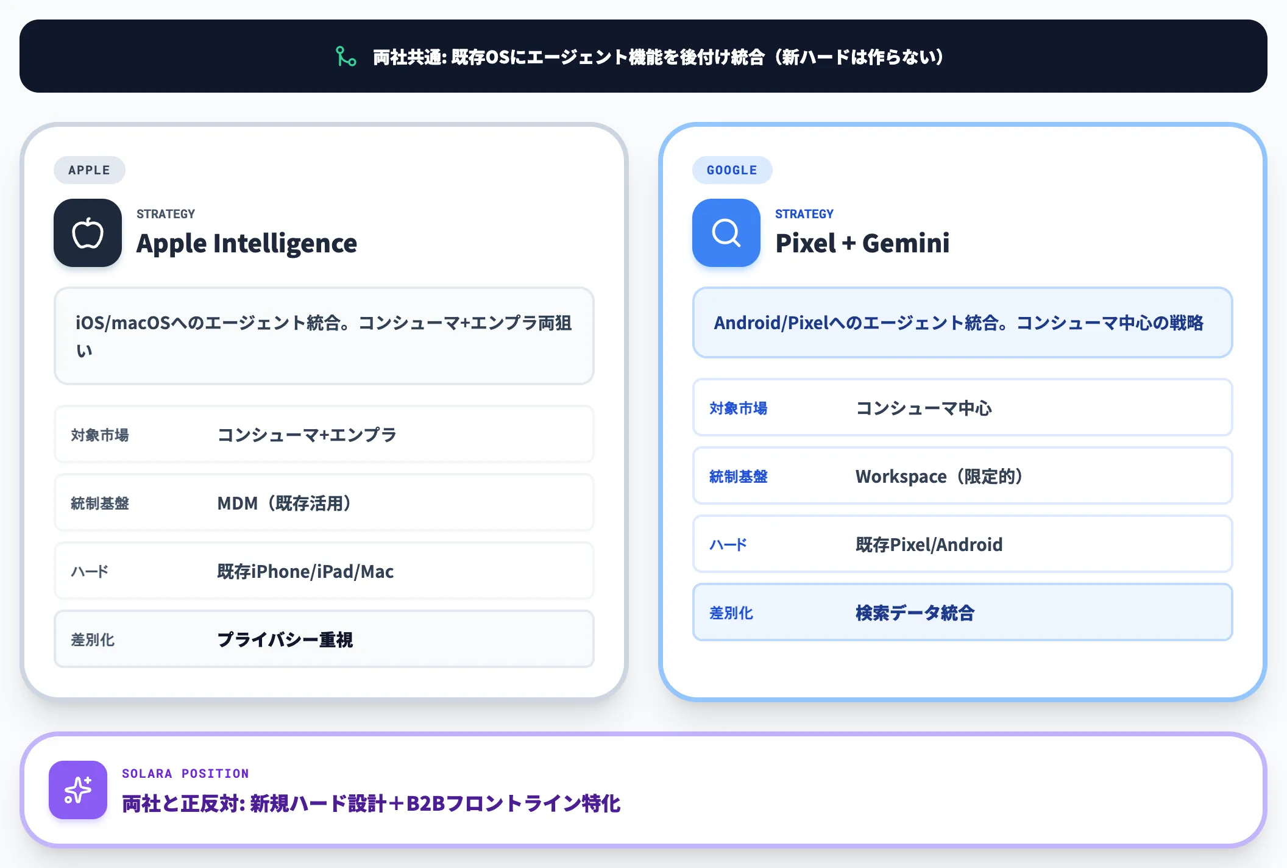Viewport: 1287px width, 868px height.
Task: Click the iOS/macOSへのエージェント統合 description box
Action: (324, 336)
